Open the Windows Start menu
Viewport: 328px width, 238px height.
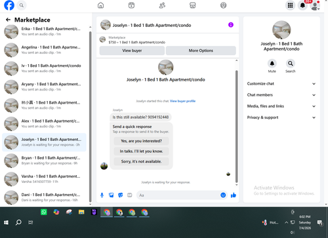[6, 222]
